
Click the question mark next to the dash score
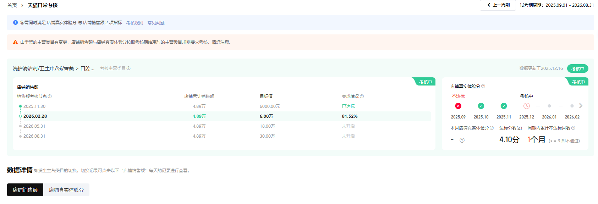click(x=462, y=140)
